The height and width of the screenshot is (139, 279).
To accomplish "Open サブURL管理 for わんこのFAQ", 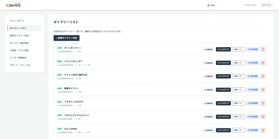I will click(253, 130).
